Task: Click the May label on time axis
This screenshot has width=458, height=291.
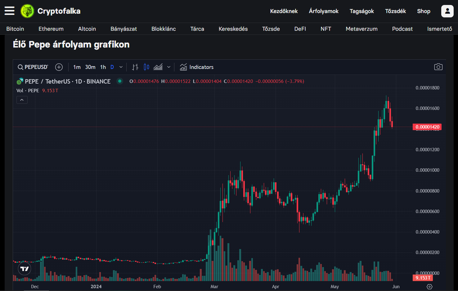Action: (335, 287)
